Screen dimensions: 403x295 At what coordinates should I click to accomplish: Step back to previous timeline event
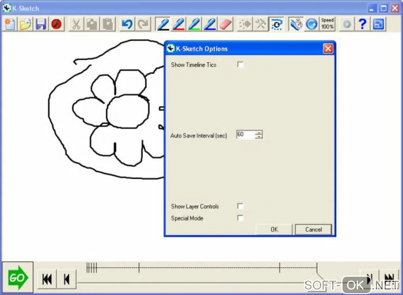pos(66,279)
